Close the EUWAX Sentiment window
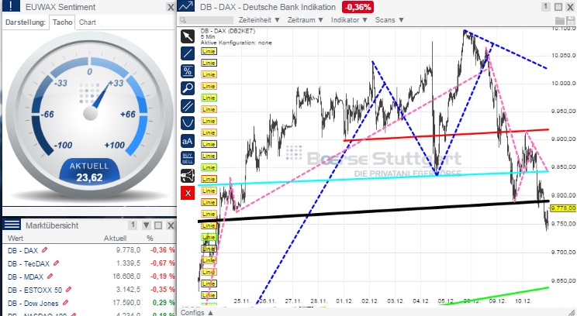This screenshot has height=316, width=577. pyautogui.click(x=171, y=7)
